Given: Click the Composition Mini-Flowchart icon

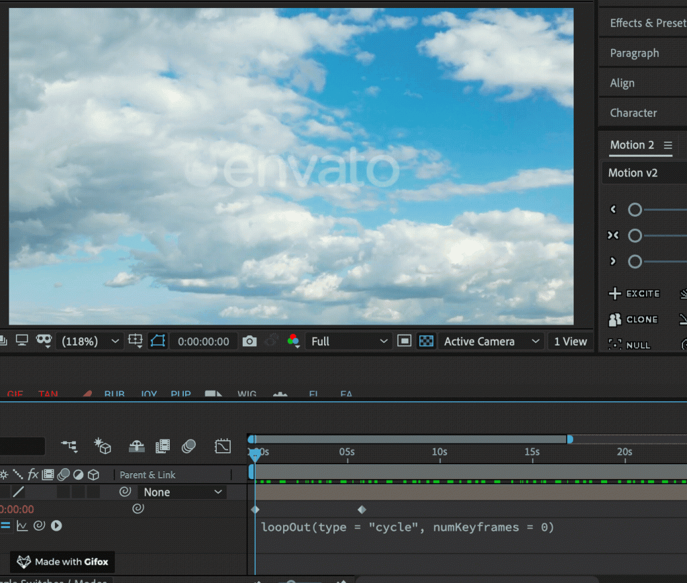Looking at the screenshot, I should click(x=69, y=446).
